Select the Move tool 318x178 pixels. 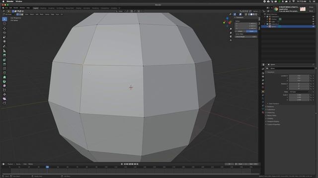point(4,29)
